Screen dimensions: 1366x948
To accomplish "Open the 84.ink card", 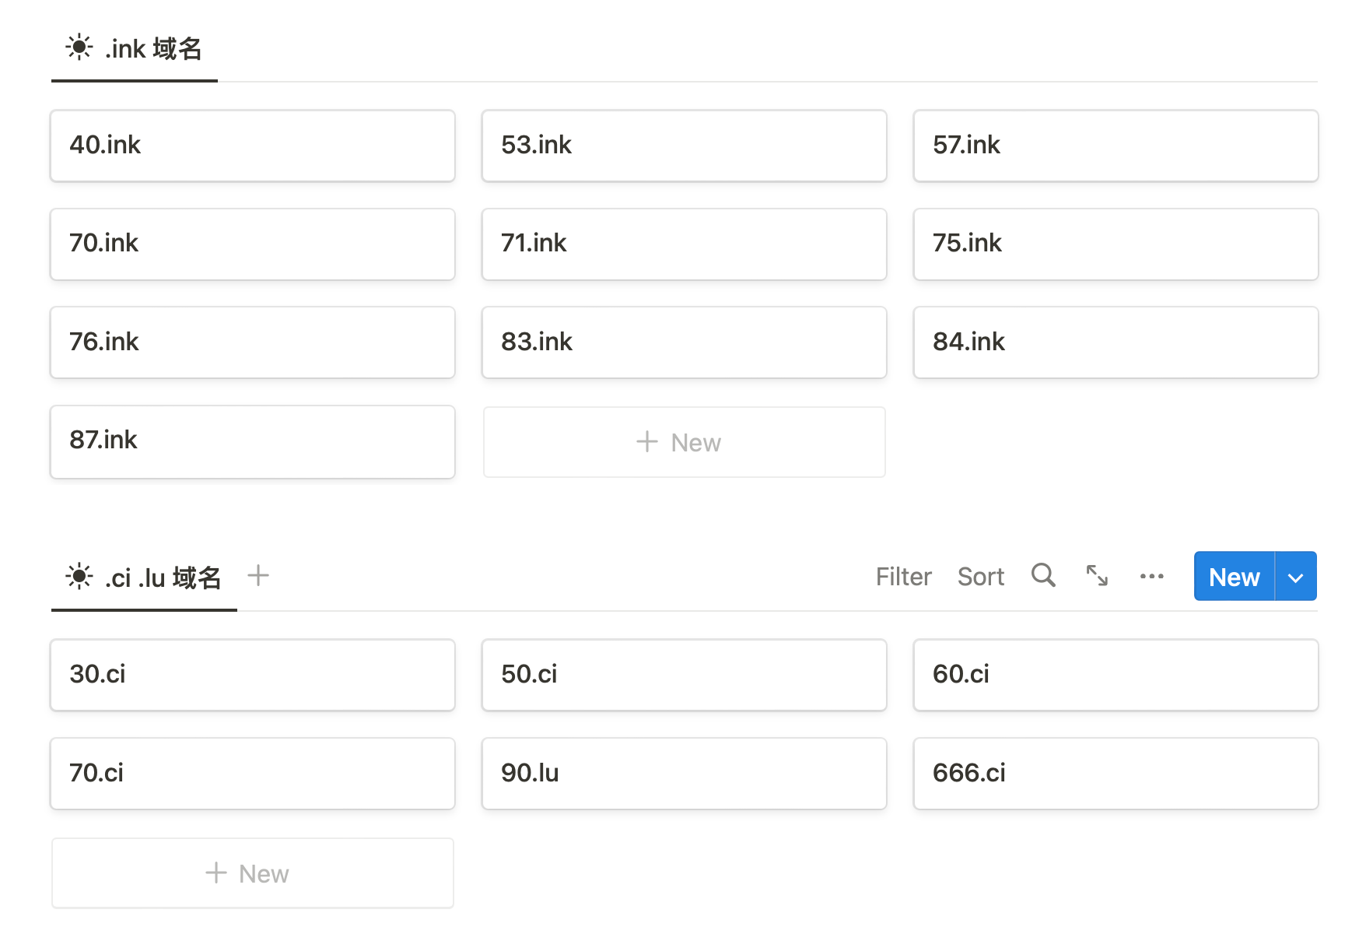I will (1116, 342).
